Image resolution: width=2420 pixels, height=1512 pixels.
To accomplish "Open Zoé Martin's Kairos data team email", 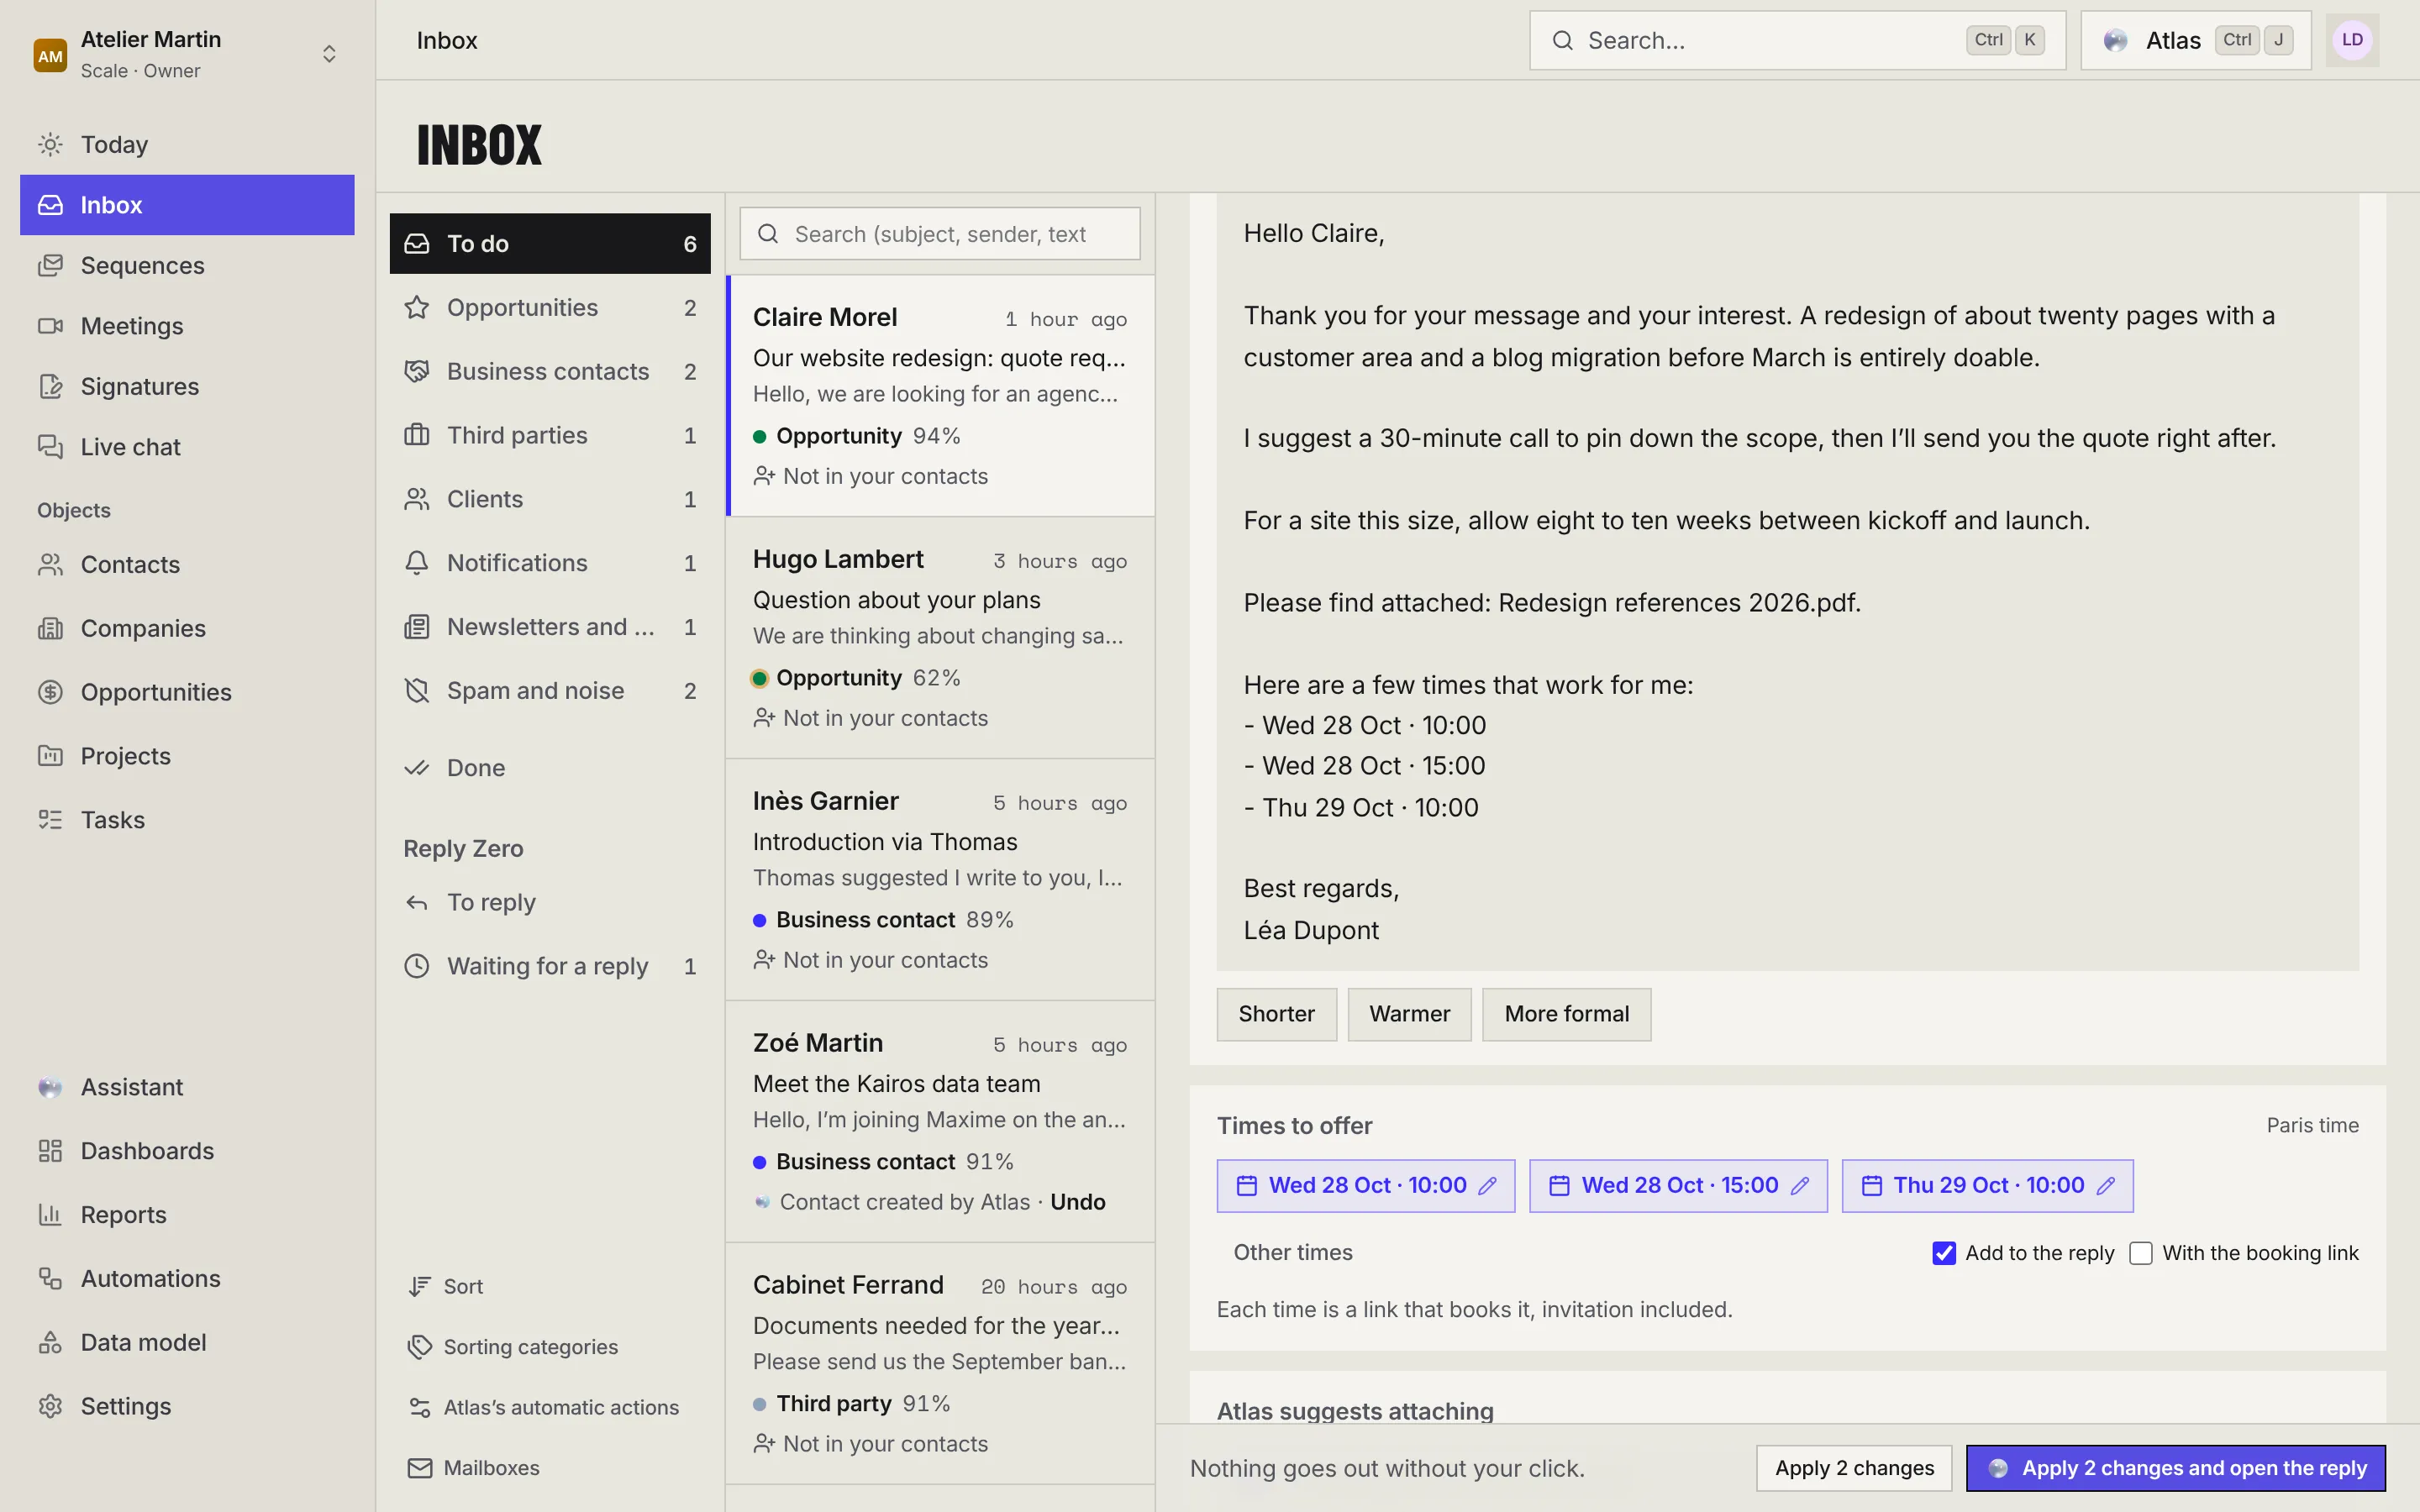I will (x=940, y=1122).
